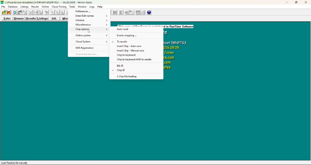The width and height of the screenshot is (311, 165).
Task: Click status bar text Load ReadLite file manually
Action: click(14, 163)
